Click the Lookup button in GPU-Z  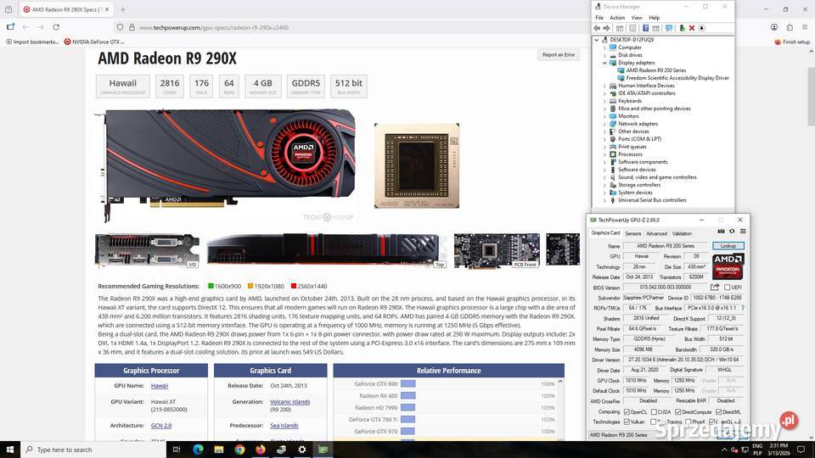coord(728,246)
